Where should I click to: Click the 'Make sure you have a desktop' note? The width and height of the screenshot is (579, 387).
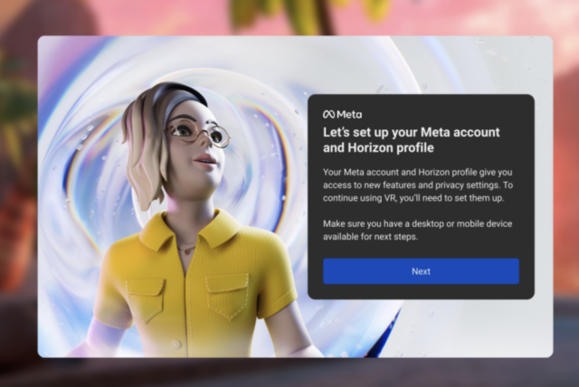pos(414,230)
